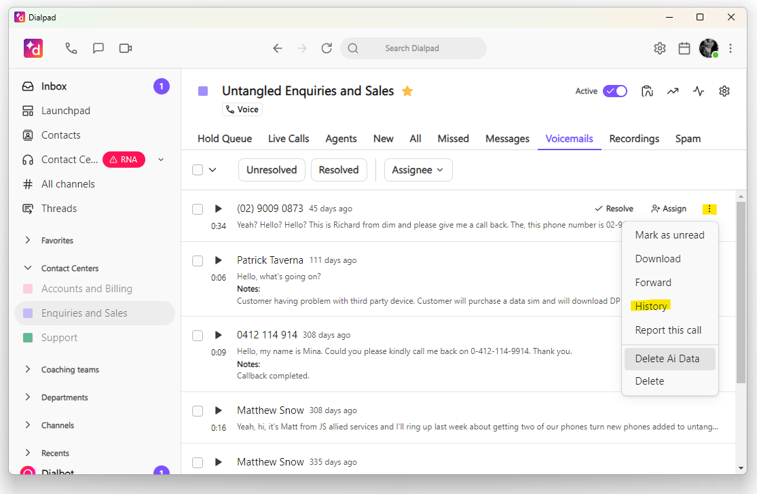Open Threads in the sidebar
This screenshot has width=757, height=494.
point(96,209)
